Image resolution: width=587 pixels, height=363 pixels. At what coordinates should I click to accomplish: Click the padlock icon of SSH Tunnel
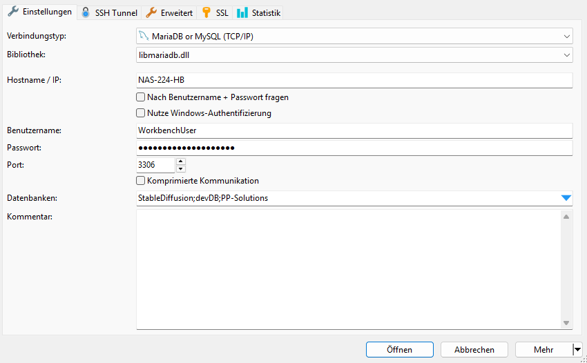pyautogui.click(x=86, y=13)
